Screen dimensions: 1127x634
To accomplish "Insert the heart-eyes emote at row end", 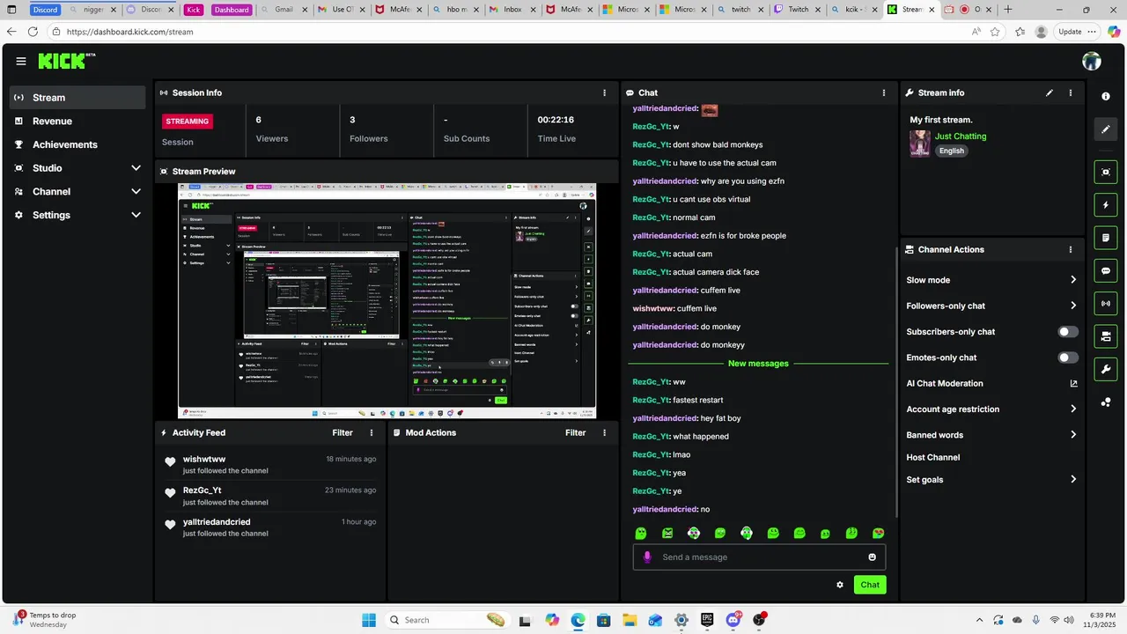I will (878, 533).
